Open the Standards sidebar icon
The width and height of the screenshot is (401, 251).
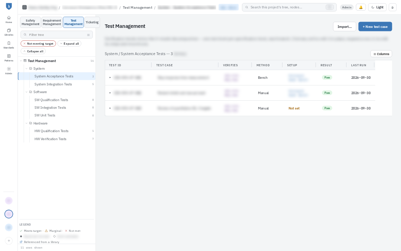9,45
